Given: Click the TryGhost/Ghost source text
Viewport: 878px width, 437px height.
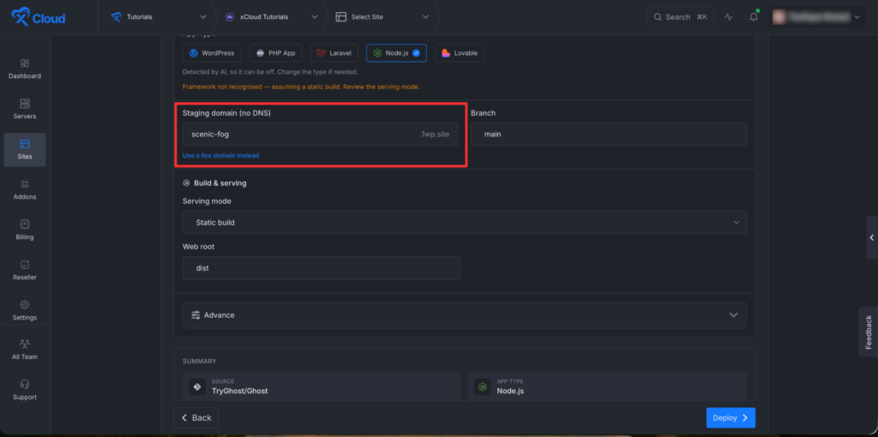Looking at the screenshot, I should 240,391.
